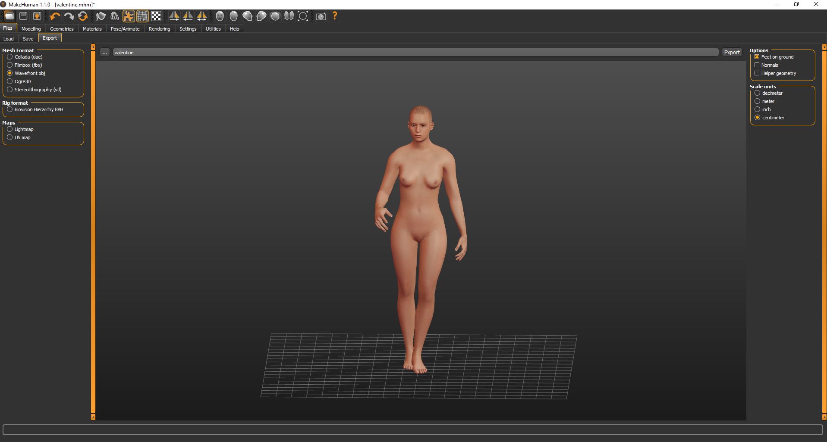Click the bottom status text bar

pyautogui.click(x=413, y=430)
